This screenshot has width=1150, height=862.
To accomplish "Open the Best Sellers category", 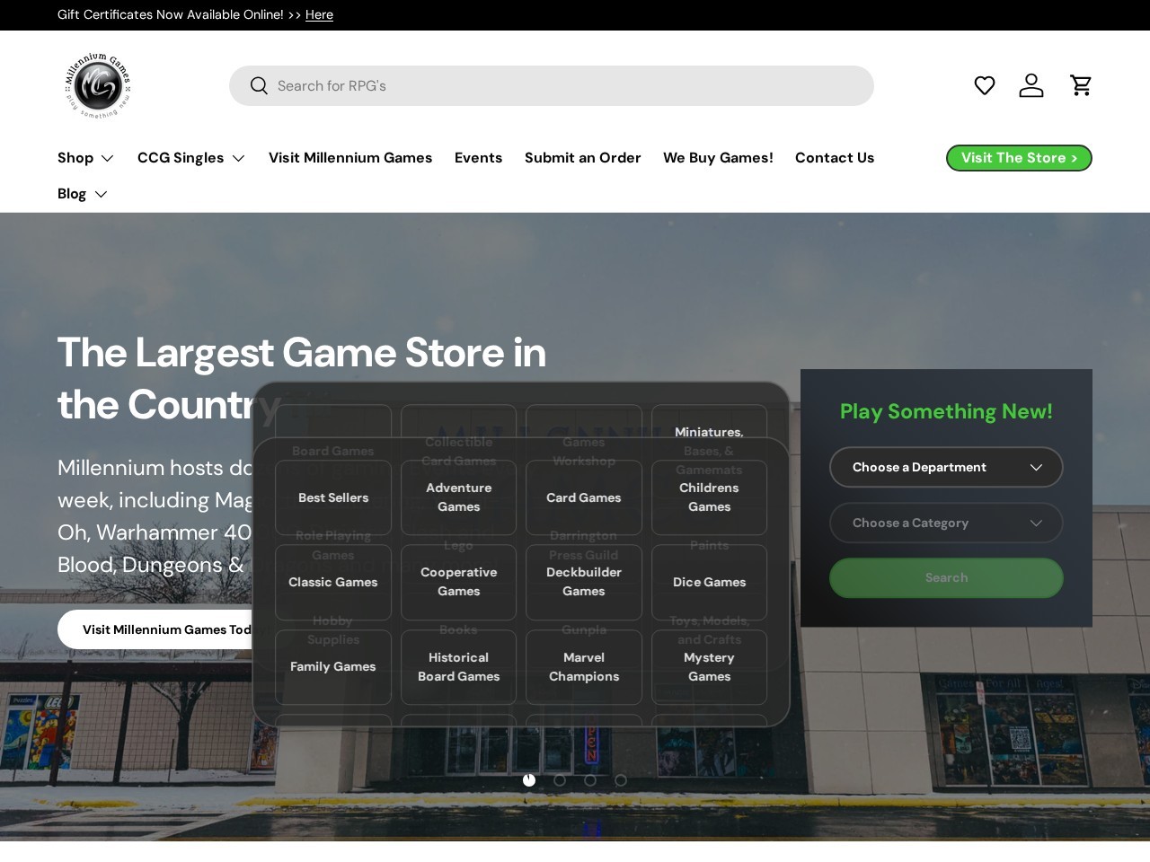I will (x=332, y=497).
